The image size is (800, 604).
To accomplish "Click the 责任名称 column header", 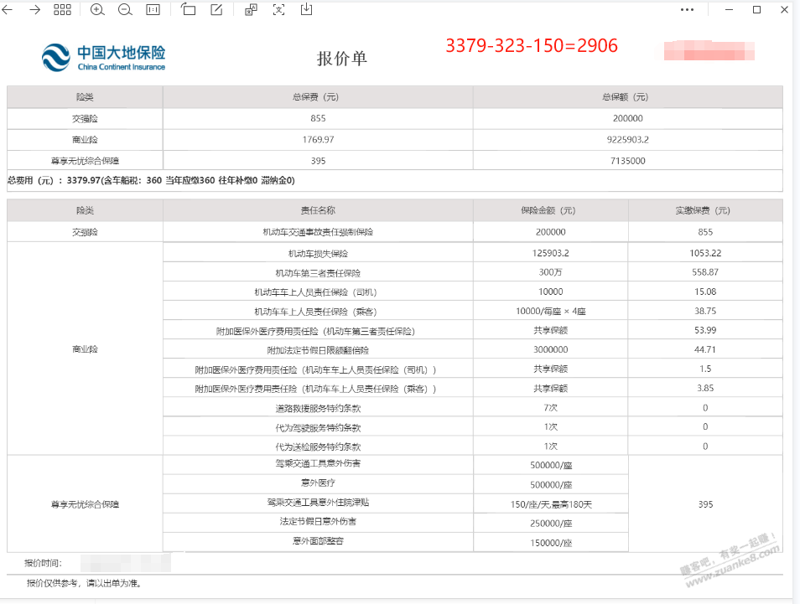I will coord(318,210).
